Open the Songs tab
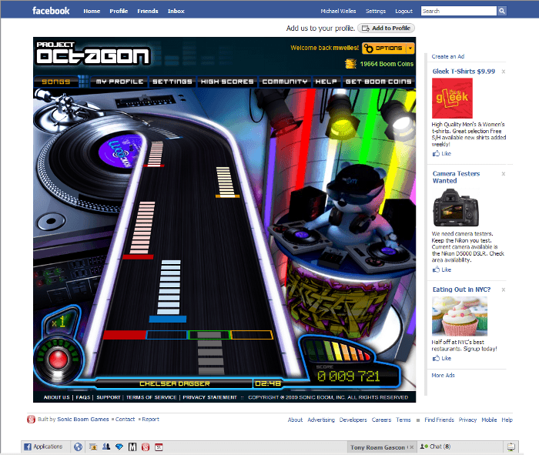 56,82
